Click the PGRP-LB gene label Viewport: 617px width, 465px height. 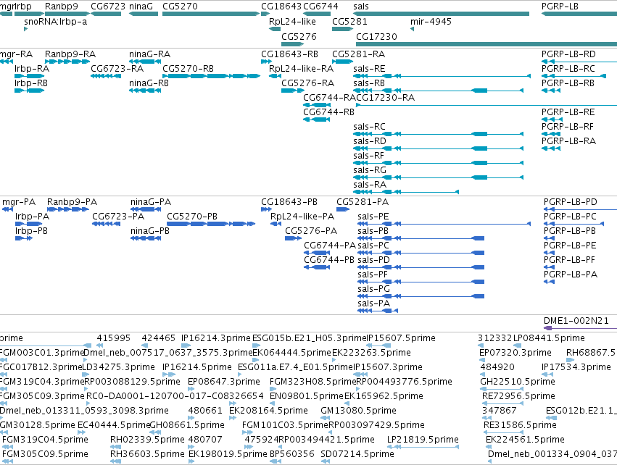pos(560,7)
